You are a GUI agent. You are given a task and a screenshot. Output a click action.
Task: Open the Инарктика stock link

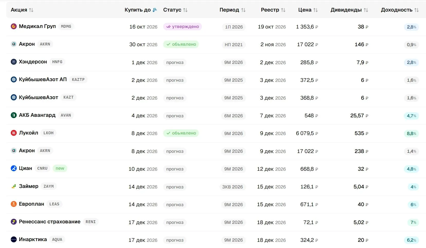[33, 239]
